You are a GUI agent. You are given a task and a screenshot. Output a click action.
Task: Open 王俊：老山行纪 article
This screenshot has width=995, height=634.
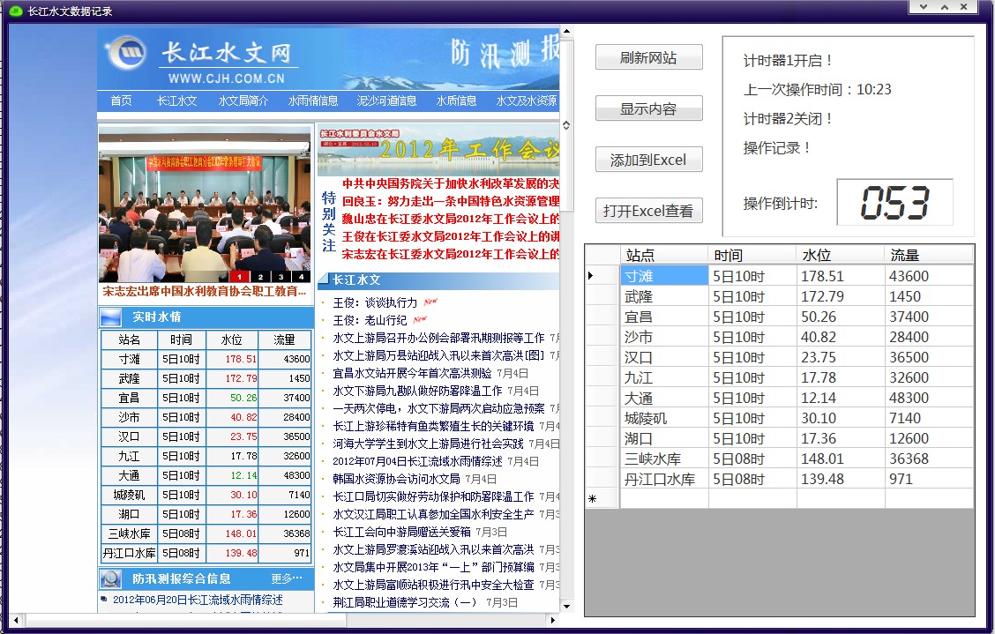point(370,320)
